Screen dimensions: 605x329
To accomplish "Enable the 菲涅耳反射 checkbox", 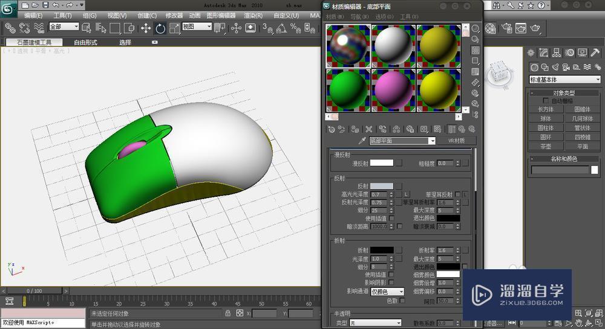I will [458, 194].
